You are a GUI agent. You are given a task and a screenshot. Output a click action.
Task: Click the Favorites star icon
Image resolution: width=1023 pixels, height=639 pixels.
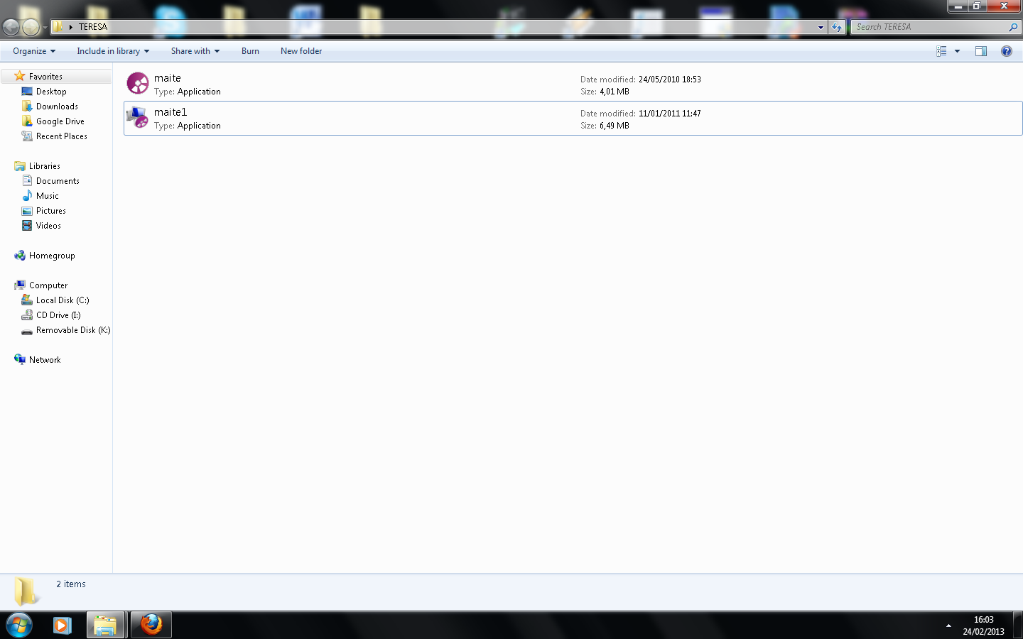[20, 76]
